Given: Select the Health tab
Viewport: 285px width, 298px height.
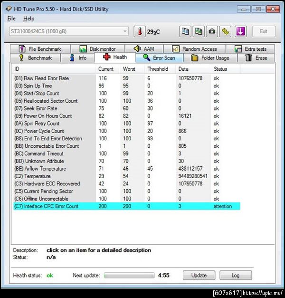Looking at the screenshot, I should tap(115, 57).
